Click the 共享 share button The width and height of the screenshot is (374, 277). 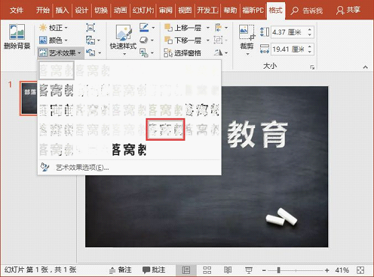point(348,10)
